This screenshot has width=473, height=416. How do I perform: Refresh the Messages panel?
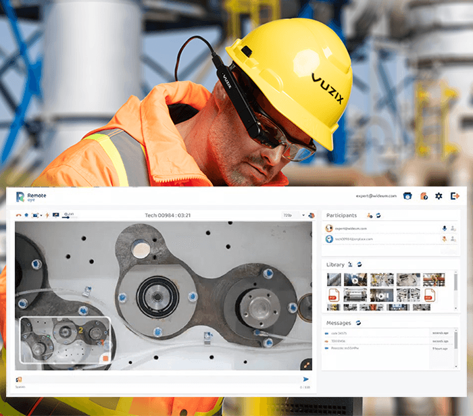(x=358, y=323)
